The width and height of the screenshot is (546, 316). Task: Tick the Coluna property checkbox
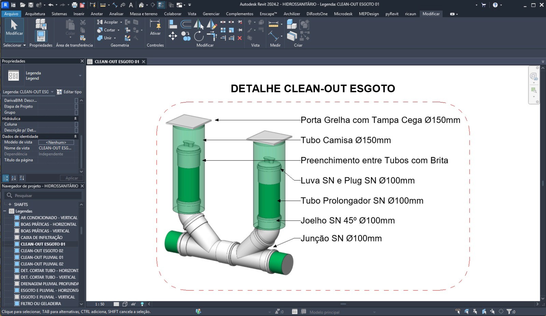pos(76,124)
